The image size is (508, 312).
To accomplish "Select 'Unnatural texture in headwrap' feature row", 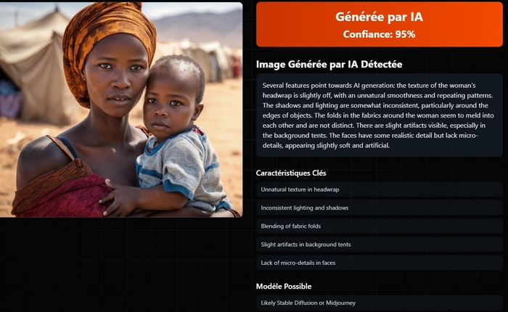I will pyautogui.click(x=379, y=189).
